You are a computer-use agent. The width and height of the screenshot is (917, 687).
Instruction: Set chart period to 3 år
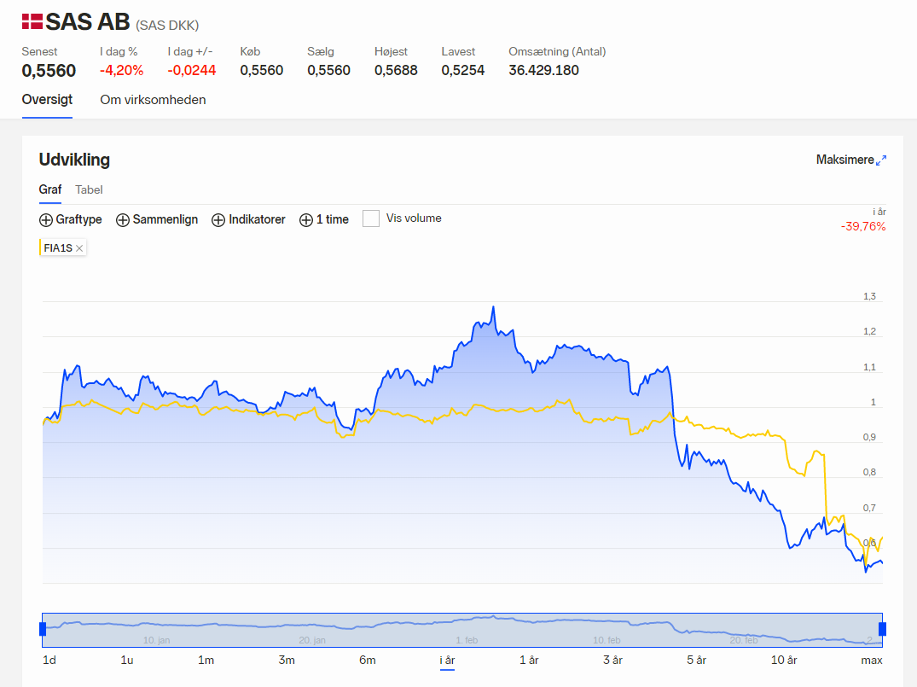click(612, 660)
